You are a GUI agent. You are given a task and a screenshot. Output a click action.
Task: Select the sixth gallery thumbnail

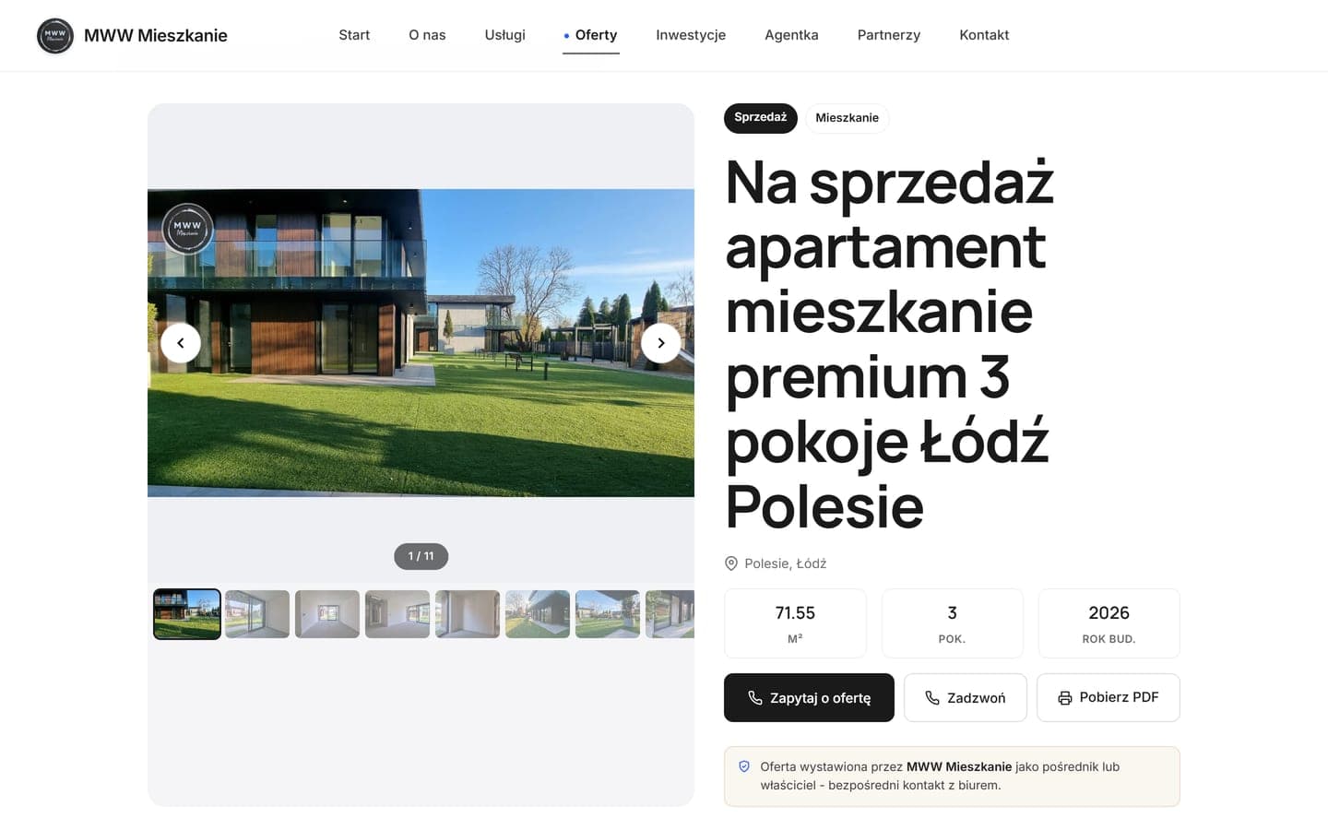(x=538, y=614)
